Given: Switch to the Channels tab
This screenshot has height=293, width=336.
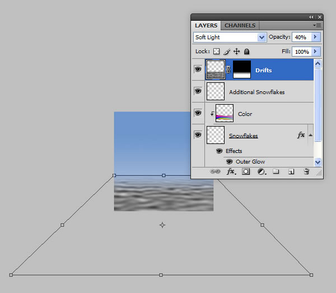Looking at the screenshot, I should point(240,26).
